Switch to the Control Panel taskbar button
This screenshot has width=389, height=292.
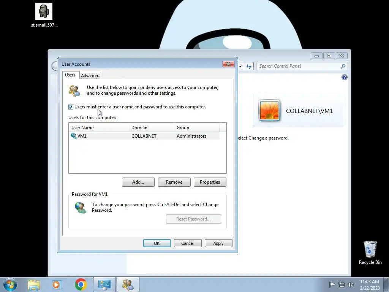click(104, 284)
